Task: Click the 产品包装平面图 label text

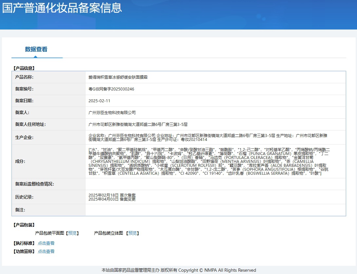Action: click(50, 233)
